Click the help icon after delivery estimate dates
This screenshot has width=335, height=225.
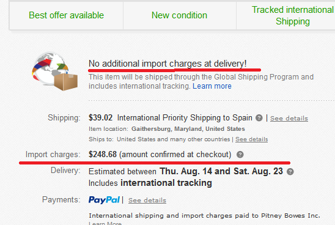click(290, 172)
